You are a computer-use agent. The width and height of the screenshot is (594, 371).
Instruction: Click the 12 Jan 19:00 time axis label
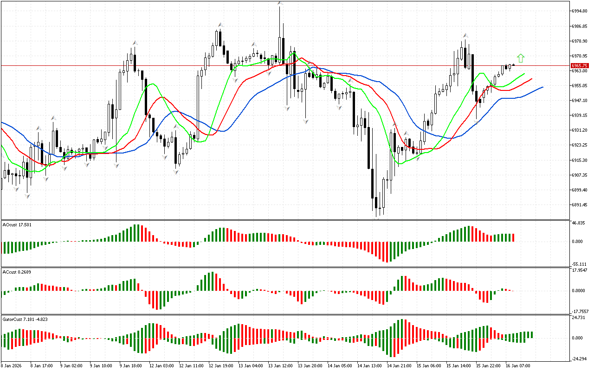pyautogui.click(x=220, y=366)
